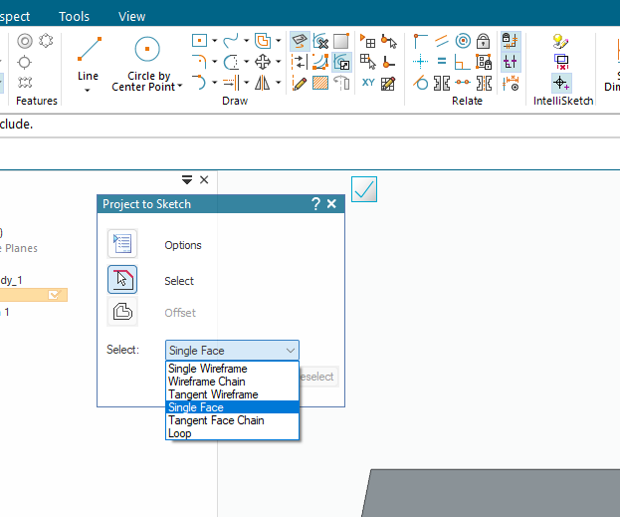Open the Tools ribbon tab
Image resolution: width=620 pixels, height=517 pixels.
pyautogui.click(x=74, y=16)
